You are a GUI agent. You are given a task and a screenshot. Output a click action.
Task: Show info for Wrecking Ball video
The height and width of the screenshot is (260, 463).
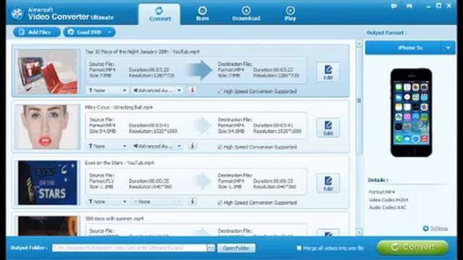(x=192, y=146)
